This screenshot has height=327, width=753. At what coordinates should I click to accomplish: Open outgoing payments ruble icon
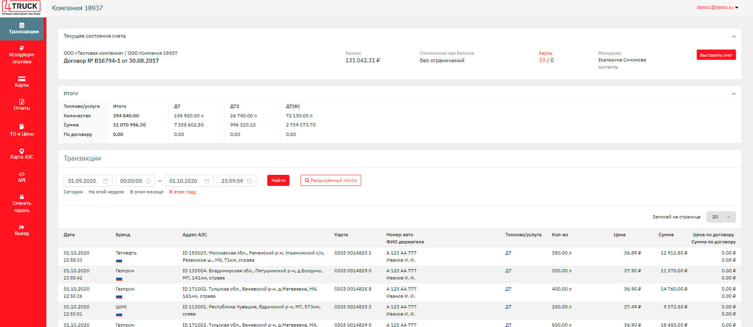(x=22, y=48)
